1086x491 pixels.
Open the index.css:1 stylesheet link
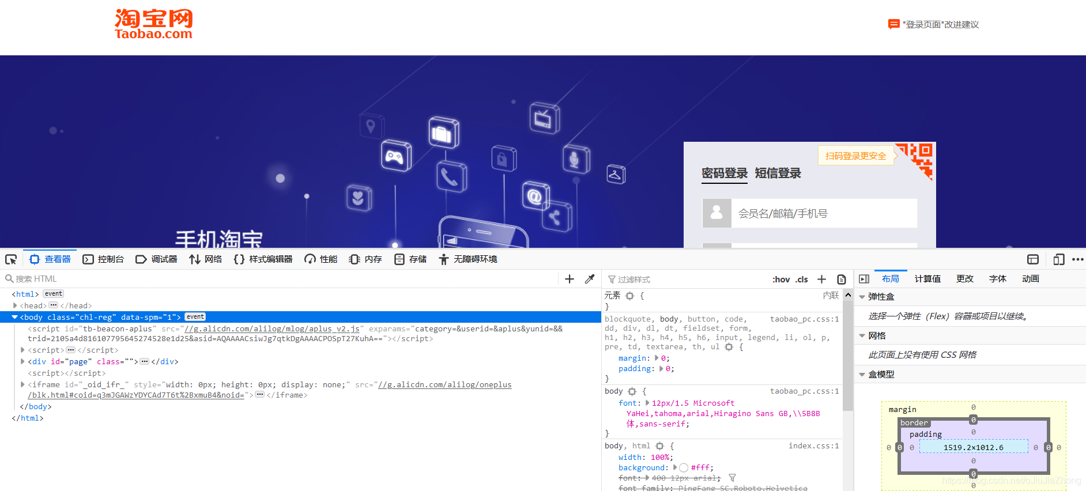(814, 446)
